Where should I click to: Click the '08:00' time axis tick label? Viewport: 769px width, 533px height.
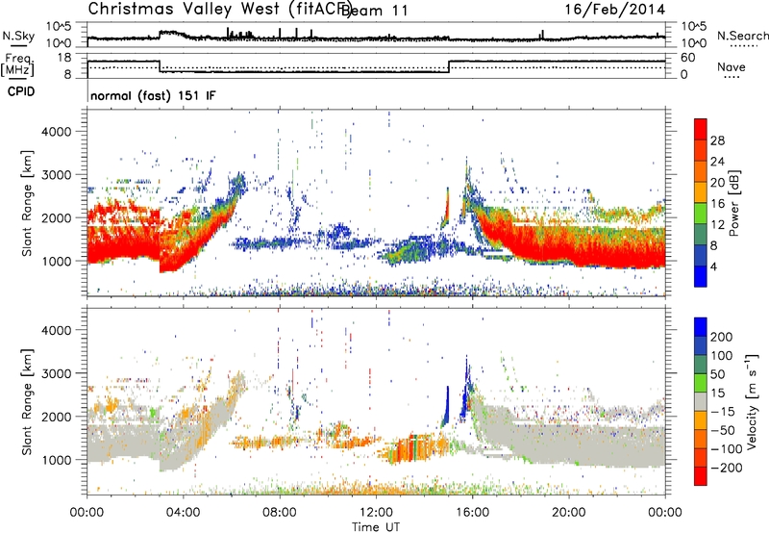[x=280, y=513]
